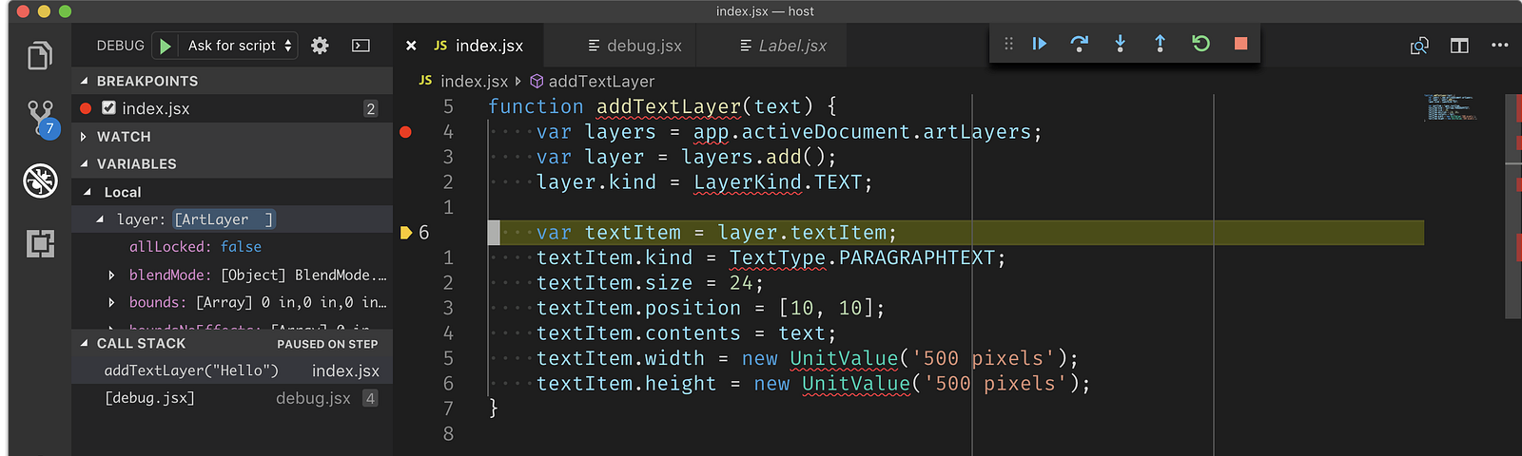Click 'textItem.kind = TextType.PARAGRAPHTEXT;' line

(771, 257)
